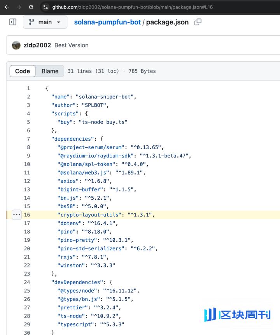This screenshot has height=335, width=280.
Task: Click the "prettier" dev dependency
Action: pyautogui.click(x=72, y=308)
